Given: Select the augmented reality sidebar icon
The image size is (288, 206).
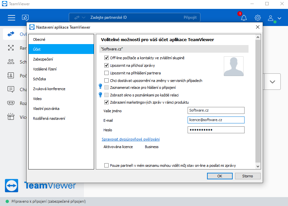Looking at the screenshot, I should (x=11, y=103).
